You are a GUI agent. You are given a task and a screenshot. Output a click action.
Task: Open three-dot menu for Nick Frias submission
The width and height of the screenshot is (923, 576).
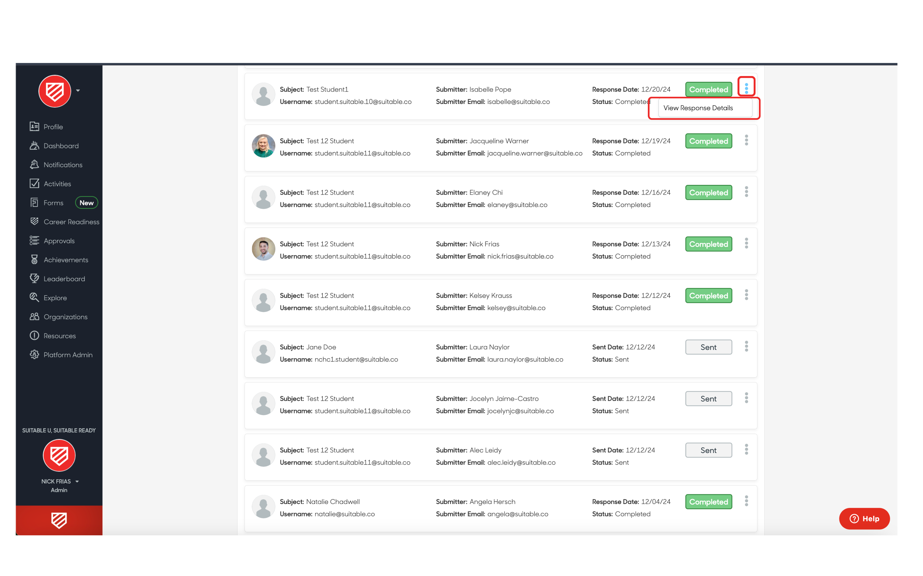[746, 243]
